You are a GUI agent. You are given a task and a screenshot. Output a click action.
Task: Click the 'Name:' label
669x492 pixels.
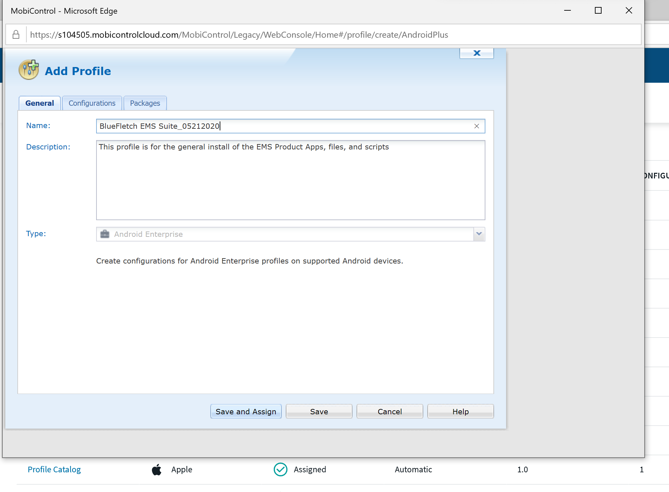[x=38, y=125]
